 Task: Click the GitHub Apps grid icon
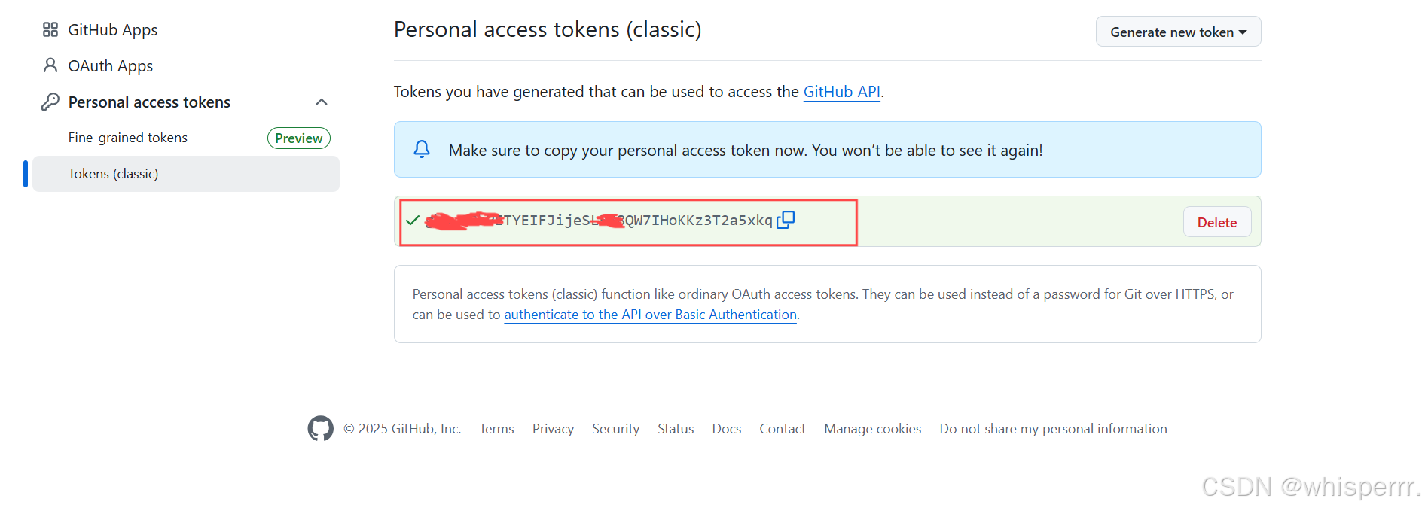click(x=50, y=29)
